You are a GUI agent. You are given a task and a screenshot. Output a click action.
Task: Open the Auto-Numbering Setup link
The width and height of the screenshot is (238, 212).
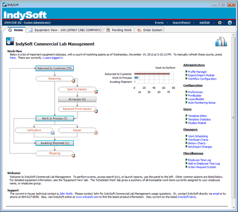tap(202, 103)
